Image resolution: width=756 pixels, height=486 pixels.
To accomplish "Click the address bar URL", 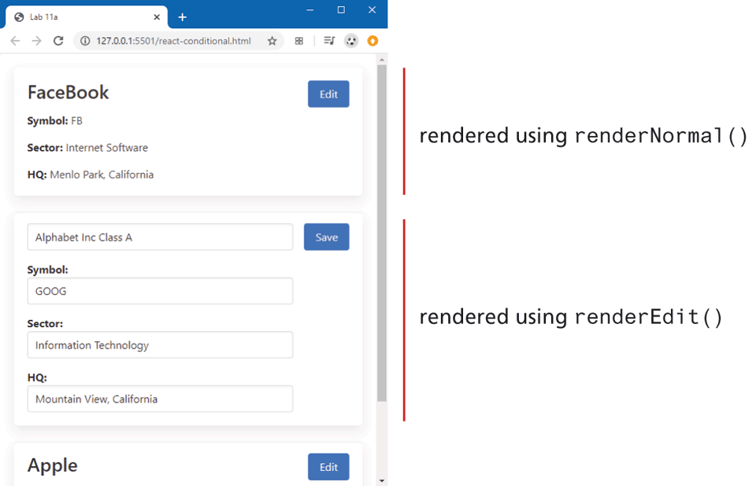I will [173, 41].
